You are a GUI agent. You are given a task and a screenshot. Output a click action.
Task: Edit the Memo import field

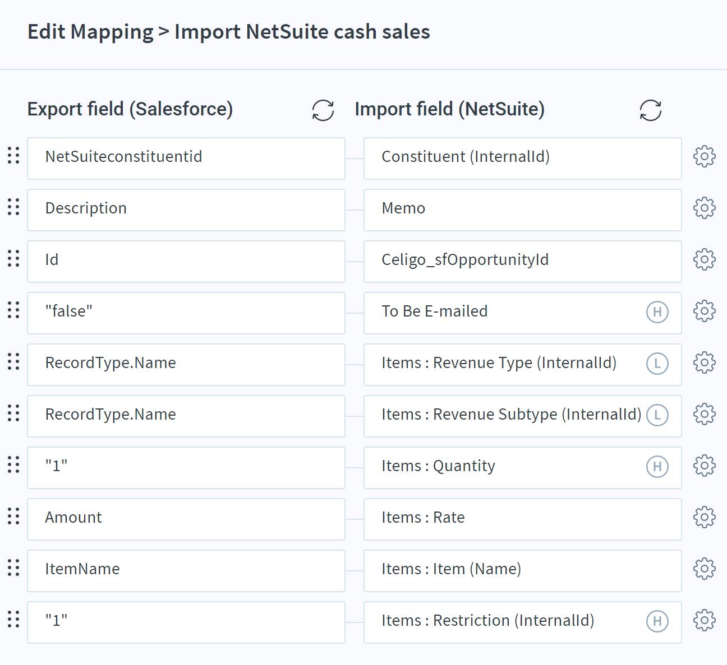tap(523, 210)
